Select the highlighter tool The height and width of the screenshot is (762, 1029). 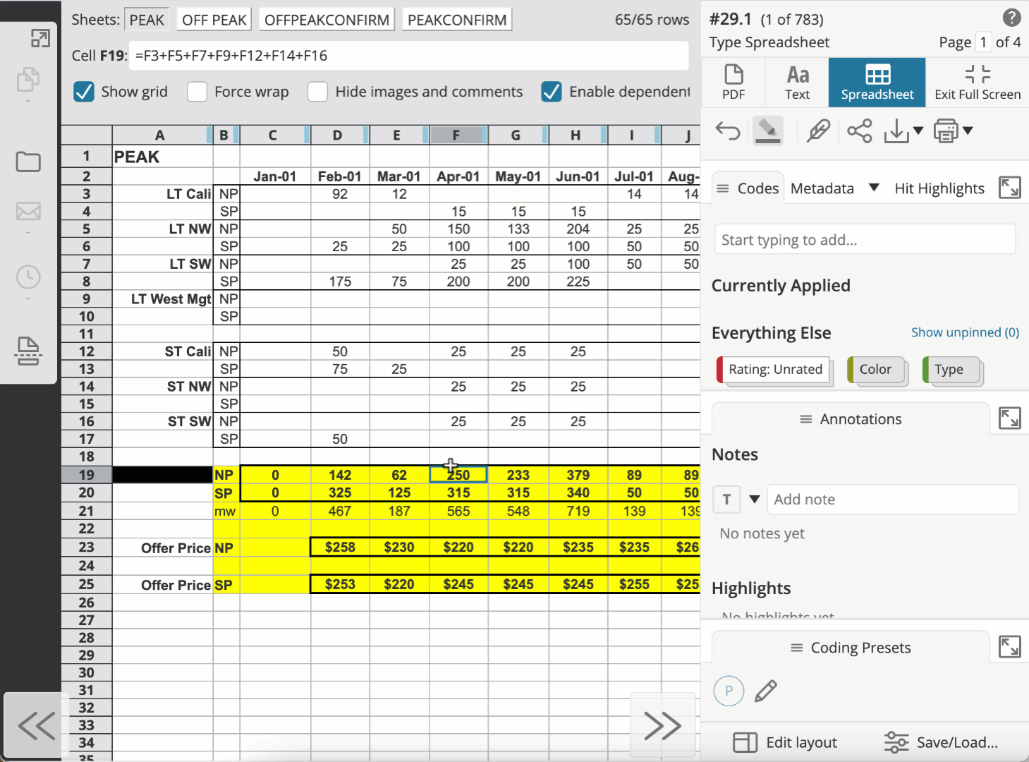pos(768,131)
